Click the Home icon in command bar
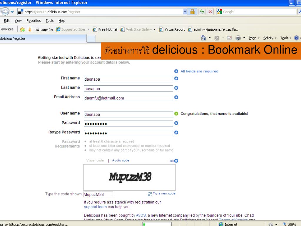Viewport: 301px width, 226px height. pos(203,38)
